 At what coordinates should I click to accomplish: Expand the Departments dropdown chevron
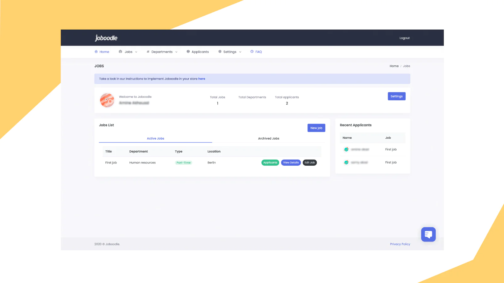[x=176, y=52]
